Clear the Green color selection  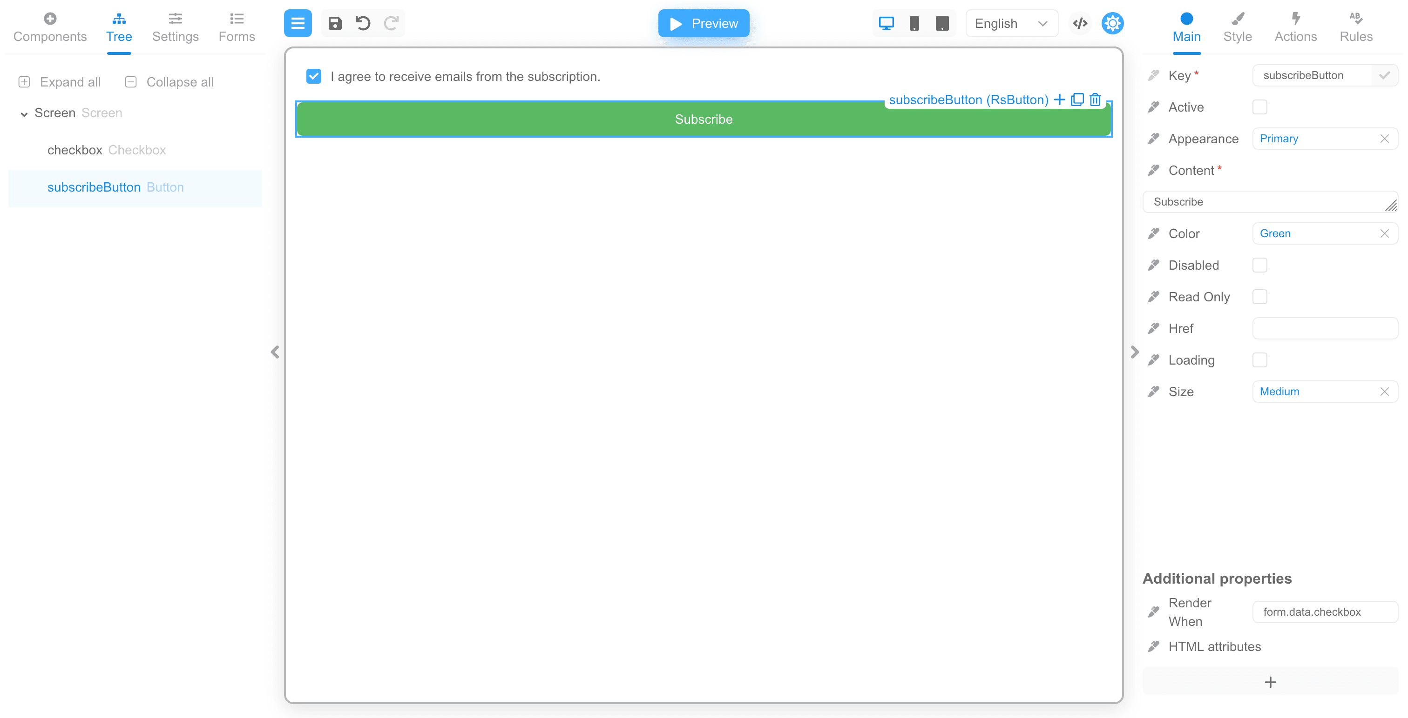(x=1385, y=234)
